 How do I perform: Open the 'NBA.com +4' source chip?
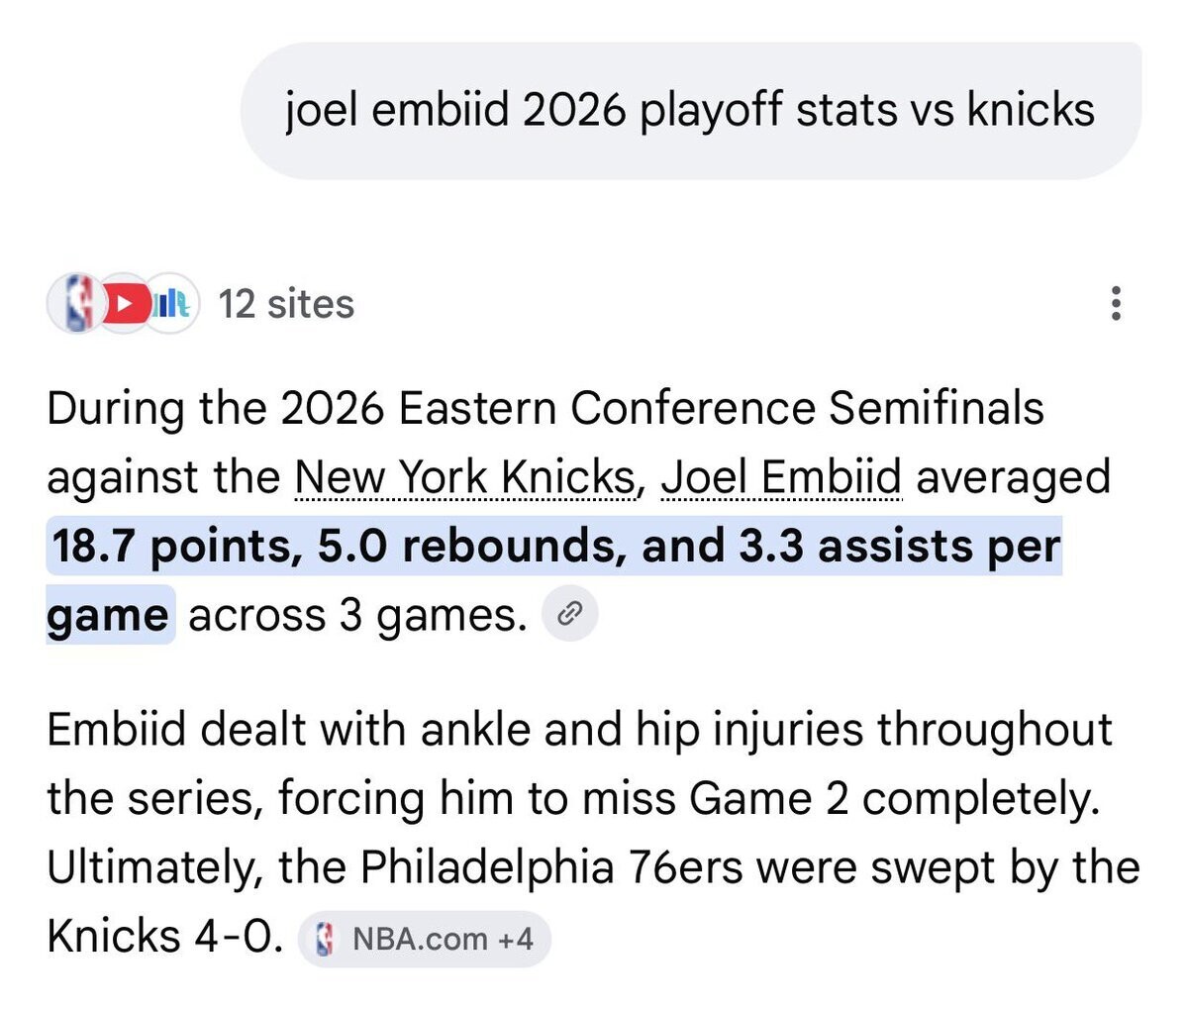425,939
